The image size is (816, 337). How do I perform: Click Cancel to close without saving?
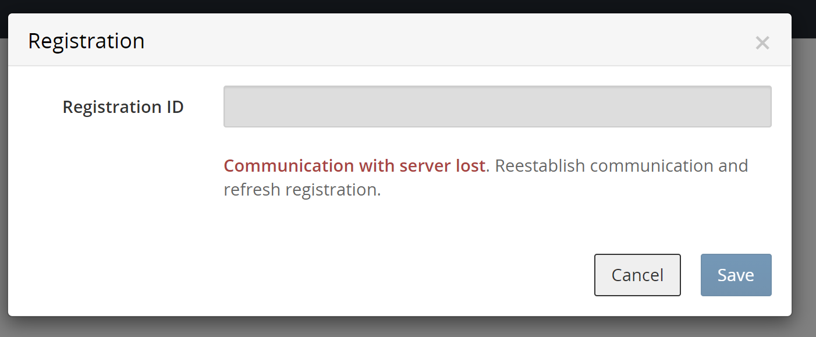[x=637, y=274]
